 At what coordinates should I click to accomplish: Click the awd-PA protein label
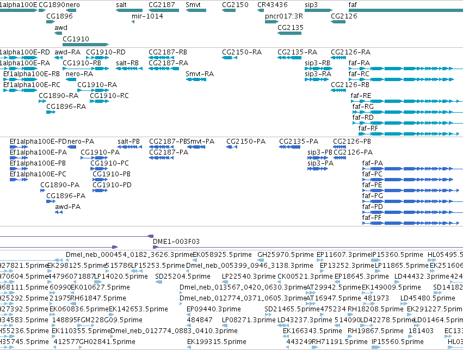[x=67, y=207]
